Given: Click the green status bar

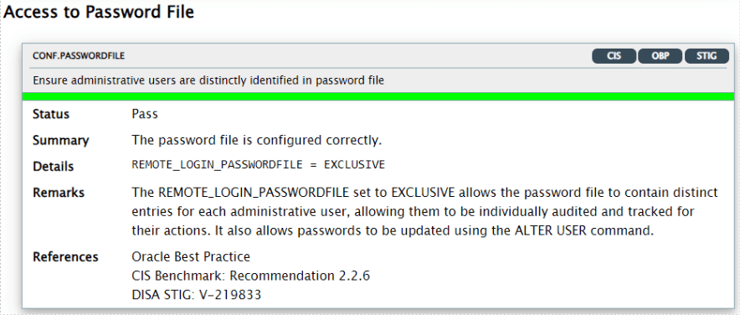Looking at the screenshot, I should tap(378, 96).
